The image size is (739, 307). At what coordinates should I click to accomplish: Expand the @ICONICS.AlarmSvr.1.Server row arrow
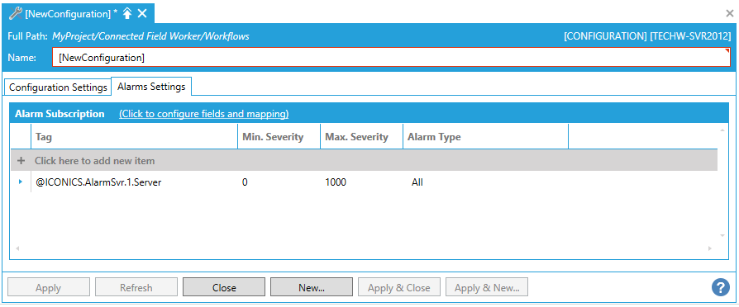(21, 182)
